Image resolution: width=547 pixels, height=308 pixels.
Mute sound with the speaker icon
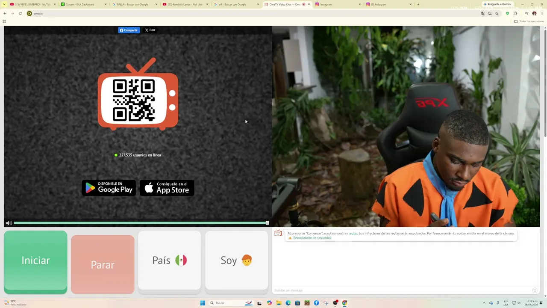click(x=9, y=223)
